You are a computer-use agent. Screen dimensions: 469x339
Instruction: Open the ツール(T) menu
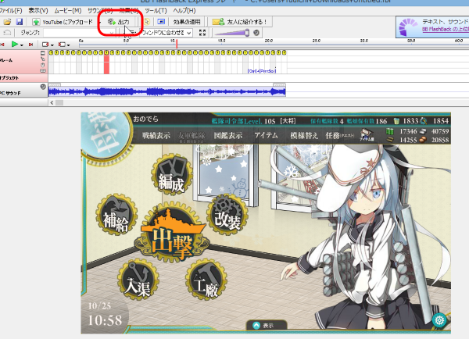156,10
